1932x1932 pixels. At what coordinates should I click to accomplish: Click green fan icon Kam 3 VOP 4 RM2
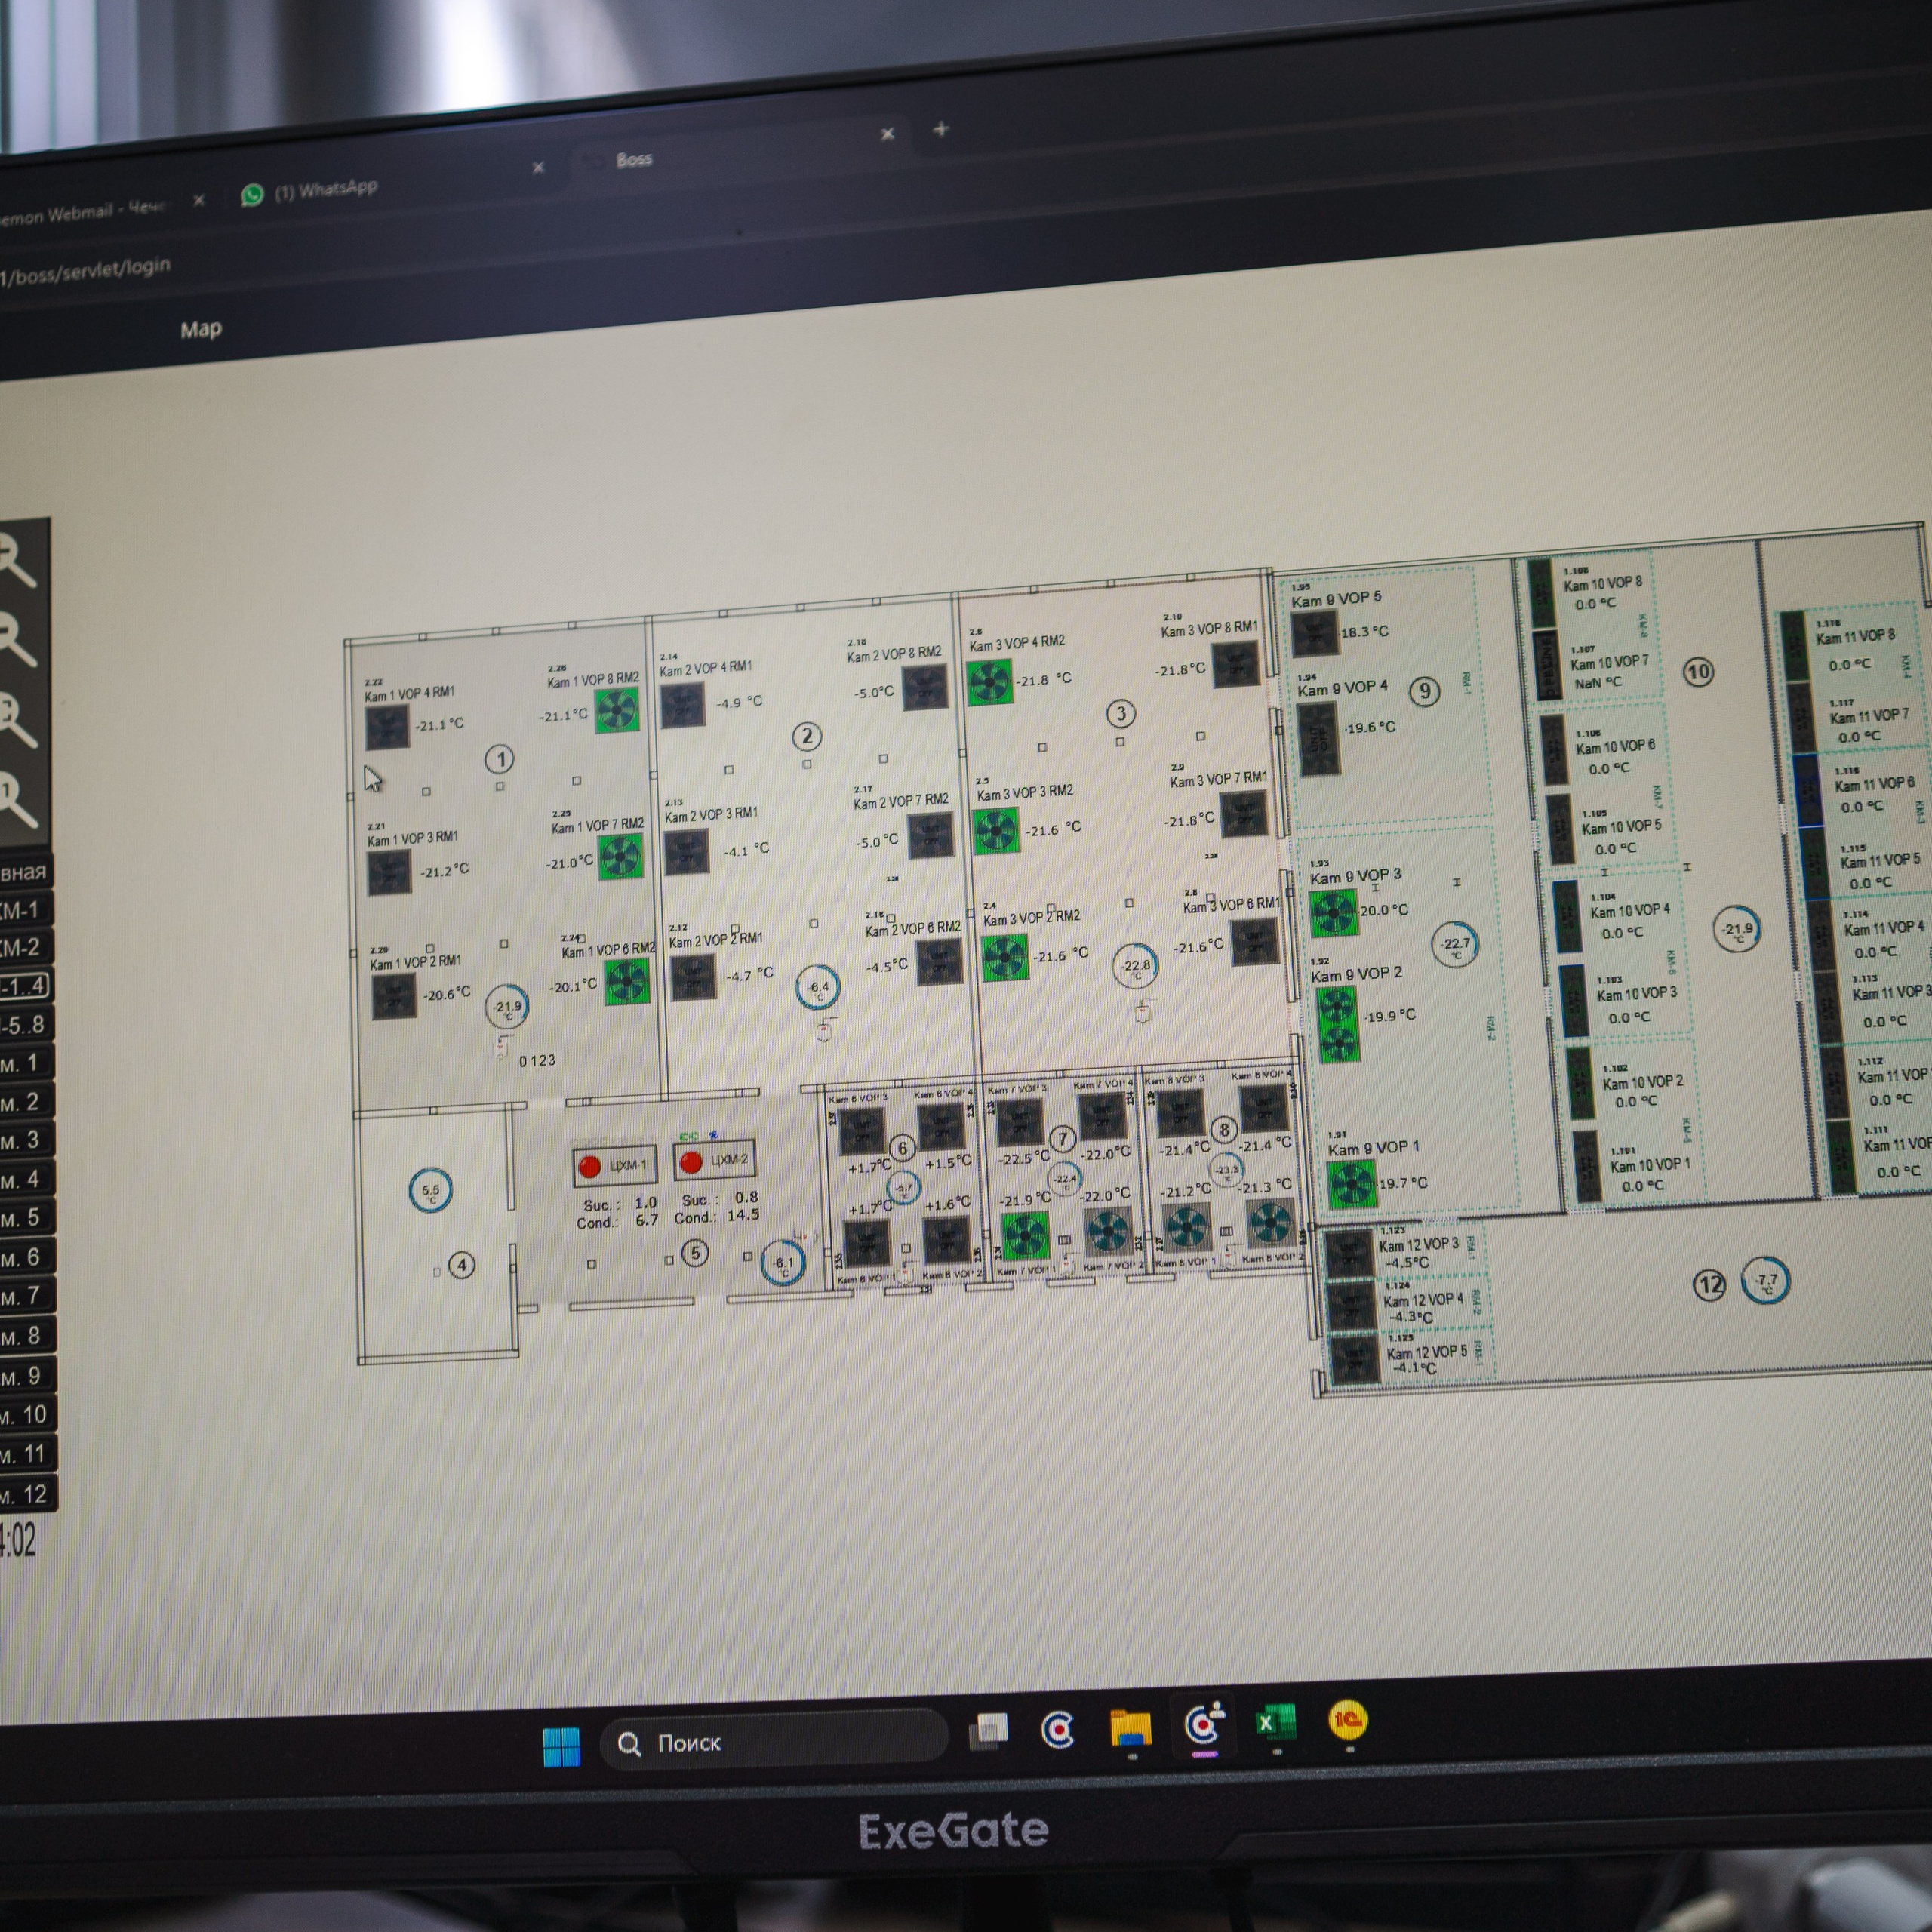click(989, 682)
